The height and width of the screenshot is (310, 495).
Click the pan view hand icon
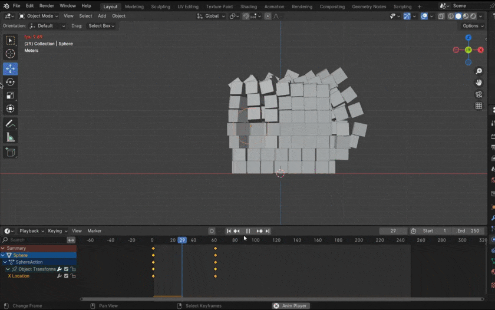pyautogui.click(x=479, y=83)
